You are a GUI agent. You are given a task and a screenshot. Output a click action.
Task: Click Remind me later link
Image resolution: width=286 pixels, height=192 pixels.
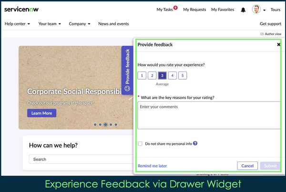point(153,166)
